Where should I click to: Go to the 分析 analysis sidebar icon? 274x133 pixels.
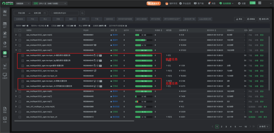pyautogui.click(x=5, y=44)
